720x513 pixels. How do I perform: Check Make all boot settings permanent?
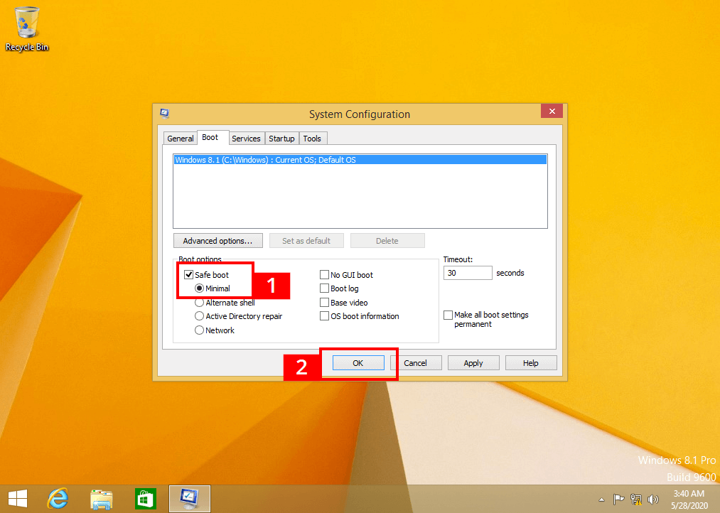(448, 315)
